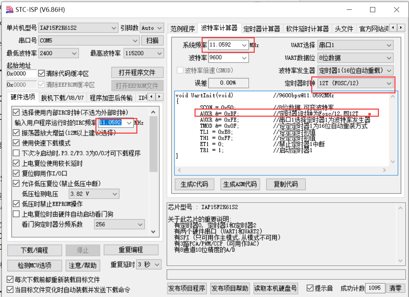Toggle 上电复位使用较长延时 checkbox
This screenshot has width=409, height=297.
click(16, 163)
